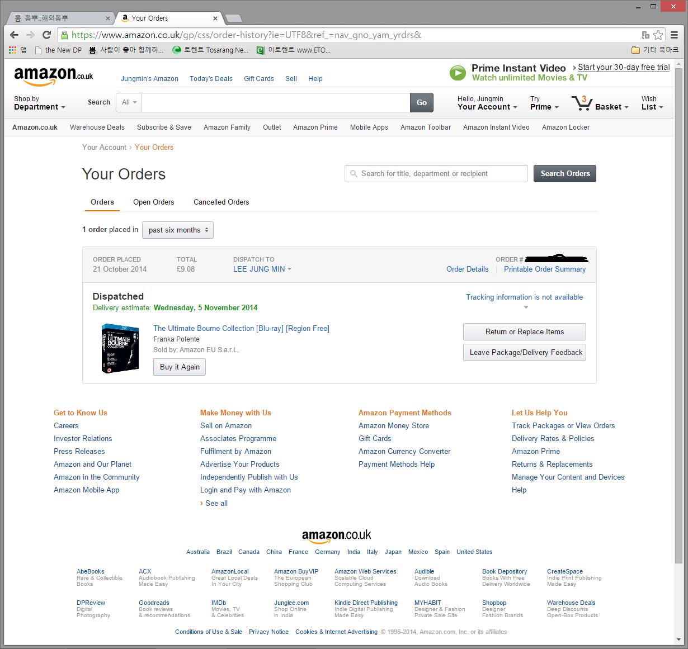The image size is (688, 649).
Task: Click Search Orders button
Action: [565, 173]
